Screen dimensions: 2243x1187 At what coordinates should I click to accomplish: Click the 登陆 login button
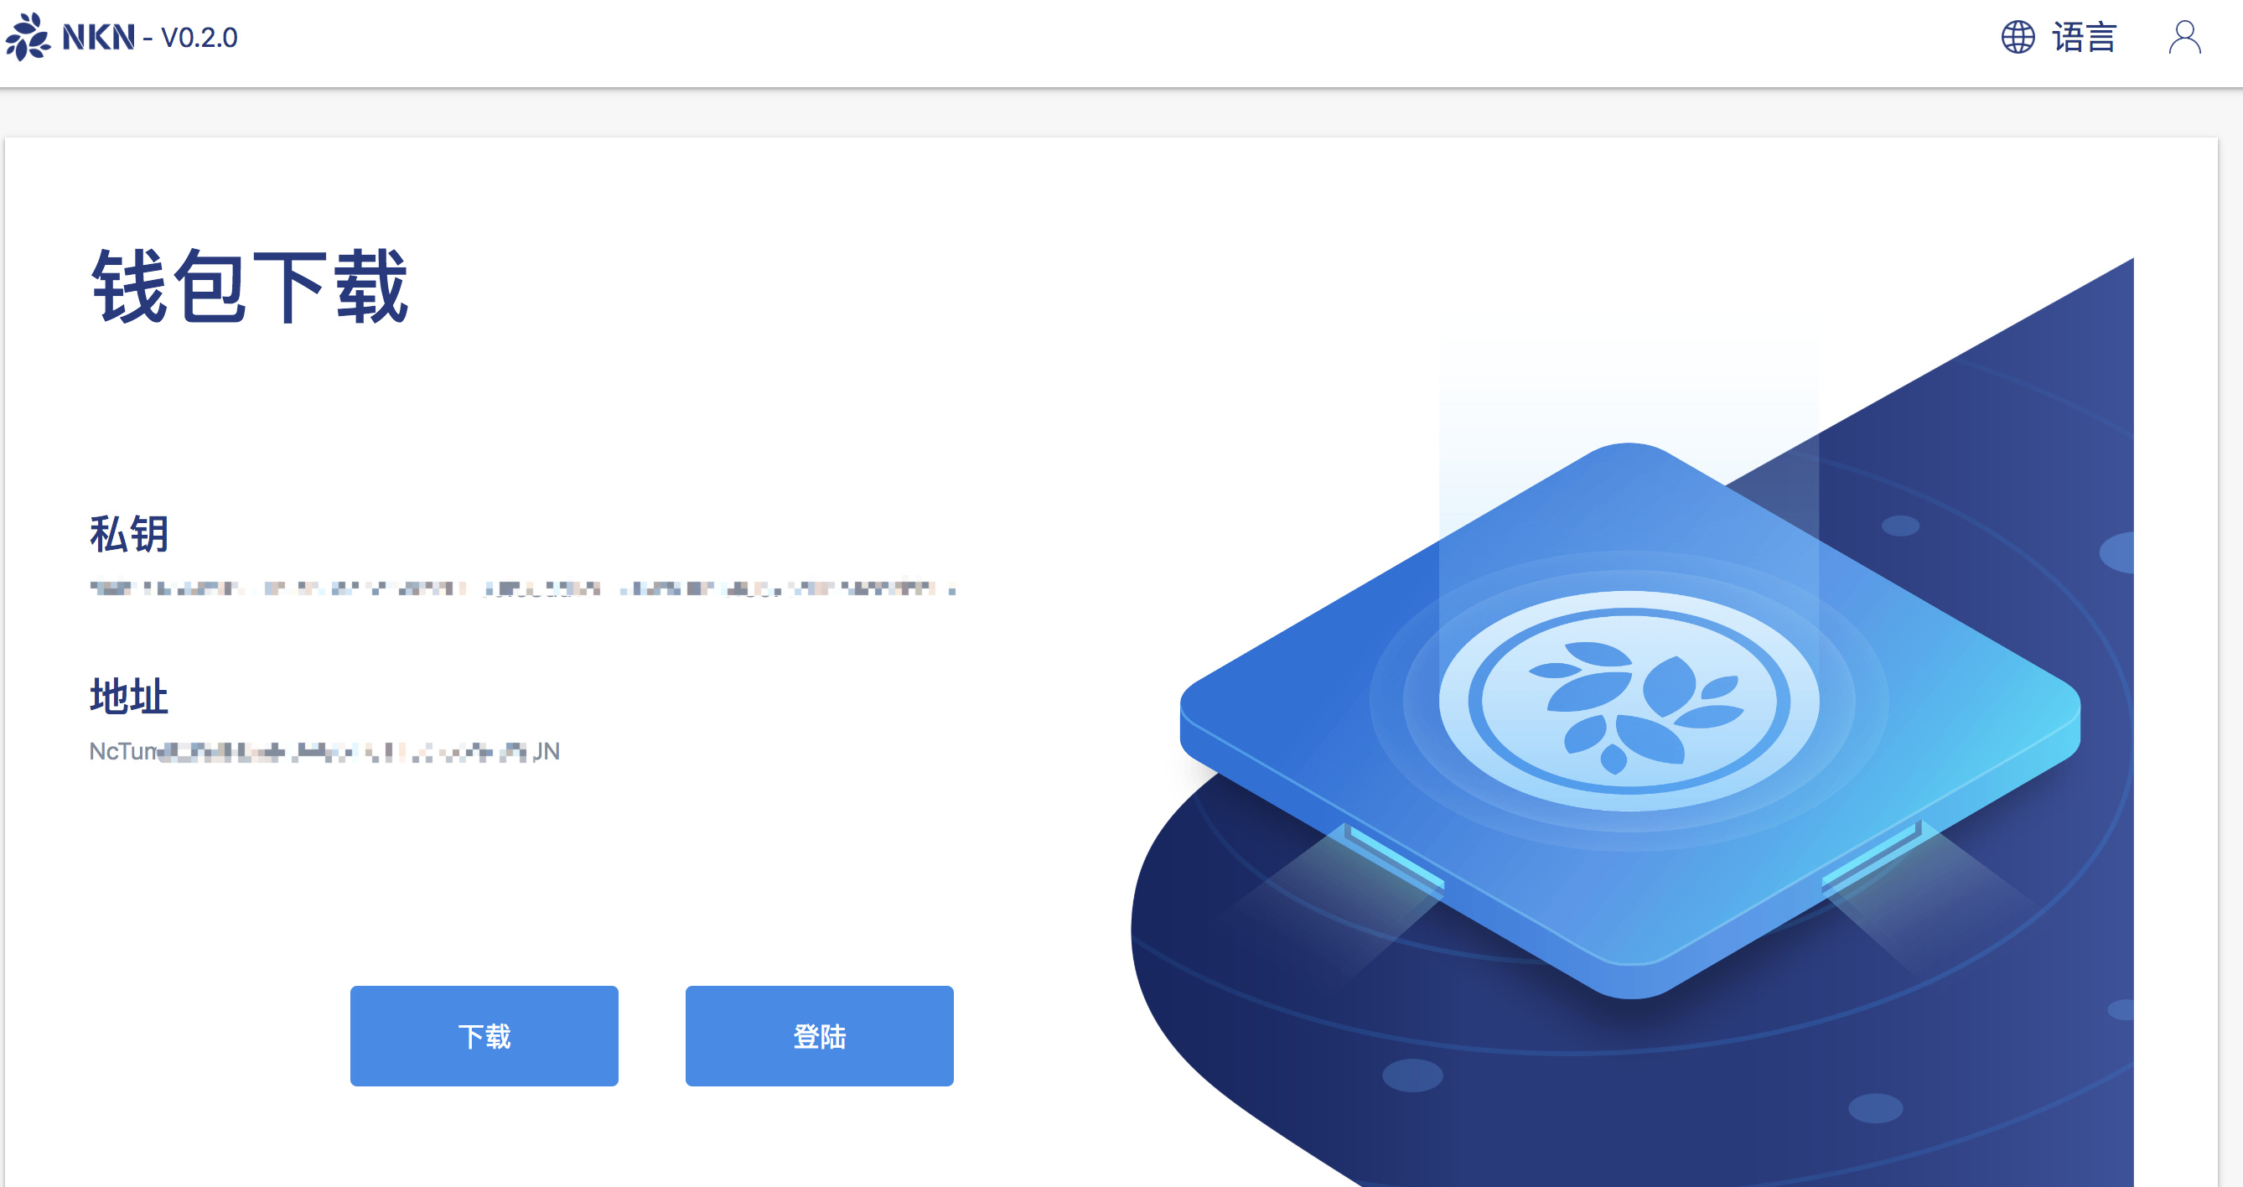click(820, 1035)
